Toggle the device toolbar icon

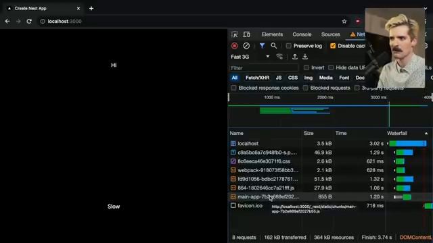click(246, 34)
